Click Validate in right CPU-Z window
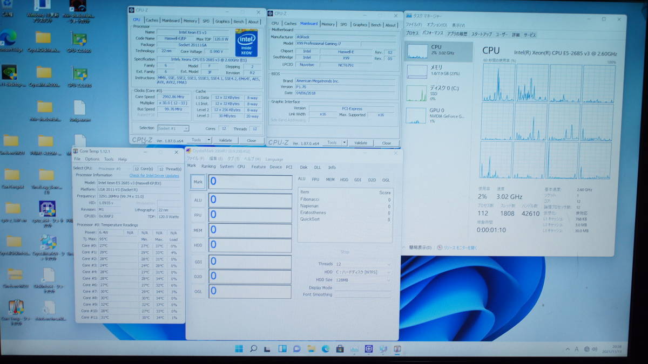 [361, 143]
